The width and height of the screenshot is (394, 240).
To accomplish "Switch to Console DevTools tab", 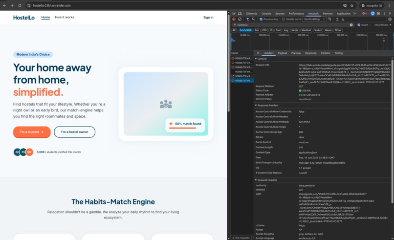I will click(266, 14).
